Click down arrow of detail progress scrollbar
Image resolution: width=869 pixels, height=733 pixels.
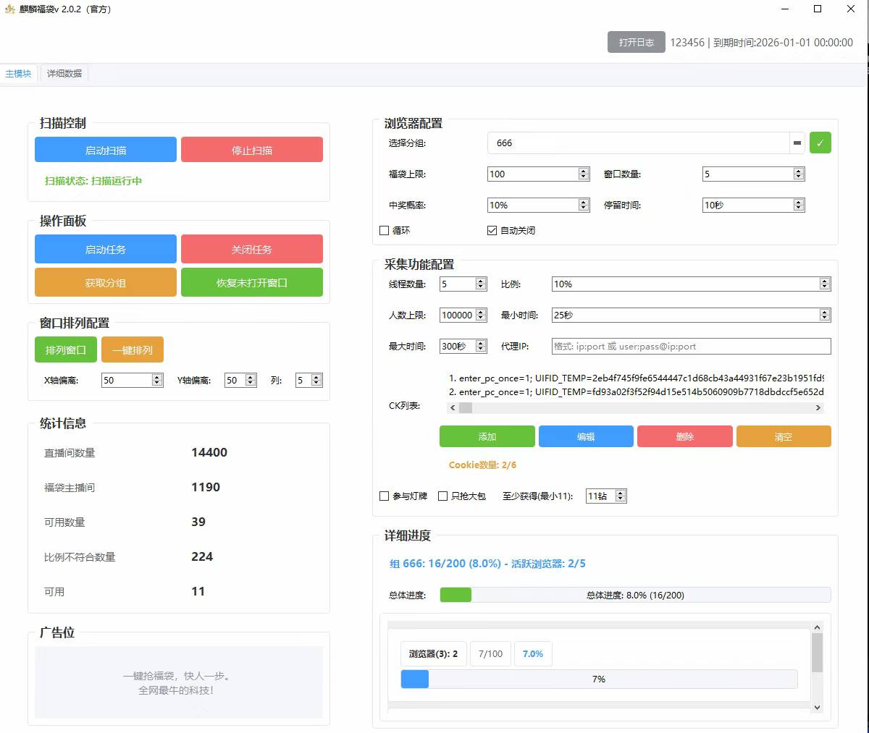tap(817, 708)
